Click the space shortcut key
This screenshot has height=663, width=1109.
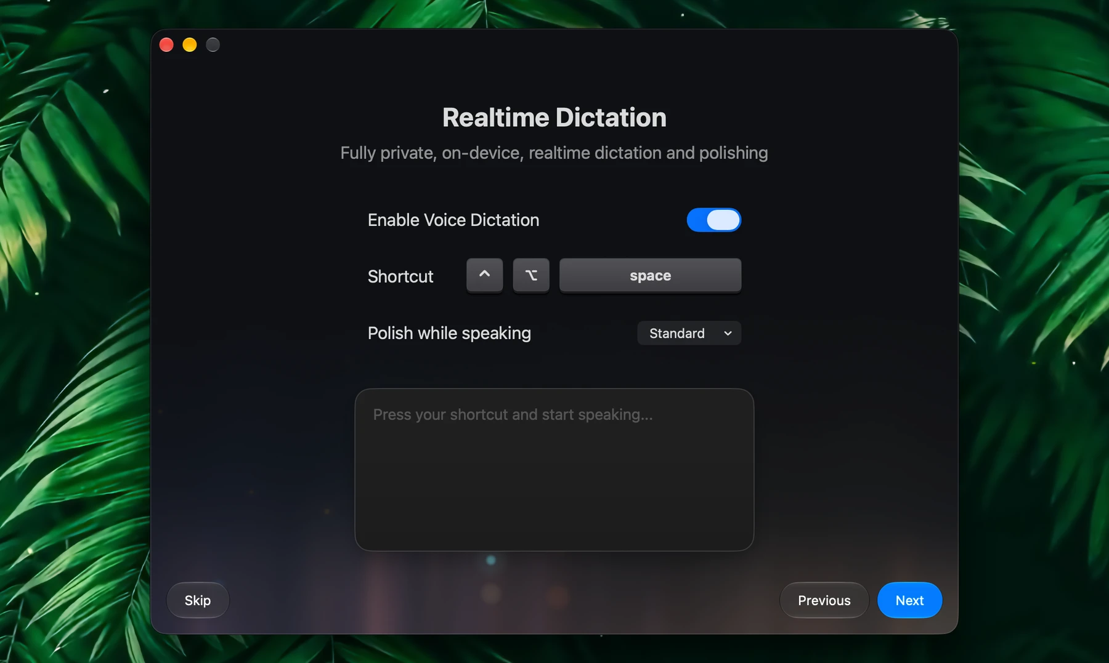pyautogui.click(x=650, y=275)
